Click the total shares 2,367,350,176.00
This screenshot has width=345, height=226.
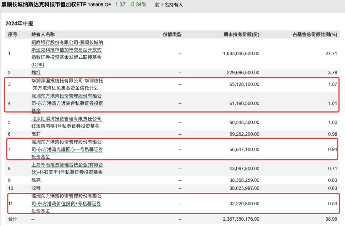(x=241, y=219)
